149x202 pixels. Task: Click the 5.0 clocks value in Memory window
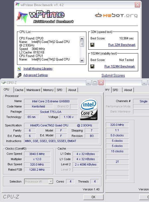pyautogui.click(x=117, y=135)
